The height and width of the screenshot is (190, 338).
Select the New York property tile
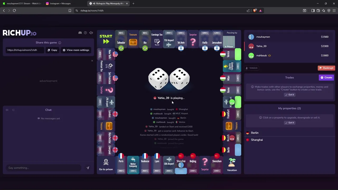(x=106, y=54)
